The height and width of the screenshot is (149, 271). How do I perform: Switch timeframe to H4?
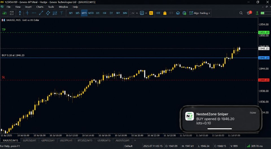[x=104, y=13]
